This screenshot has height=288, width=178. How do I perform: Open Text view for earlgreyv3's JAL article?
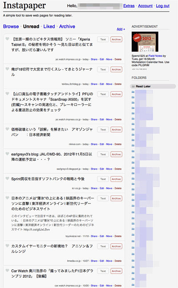point(103,154)
